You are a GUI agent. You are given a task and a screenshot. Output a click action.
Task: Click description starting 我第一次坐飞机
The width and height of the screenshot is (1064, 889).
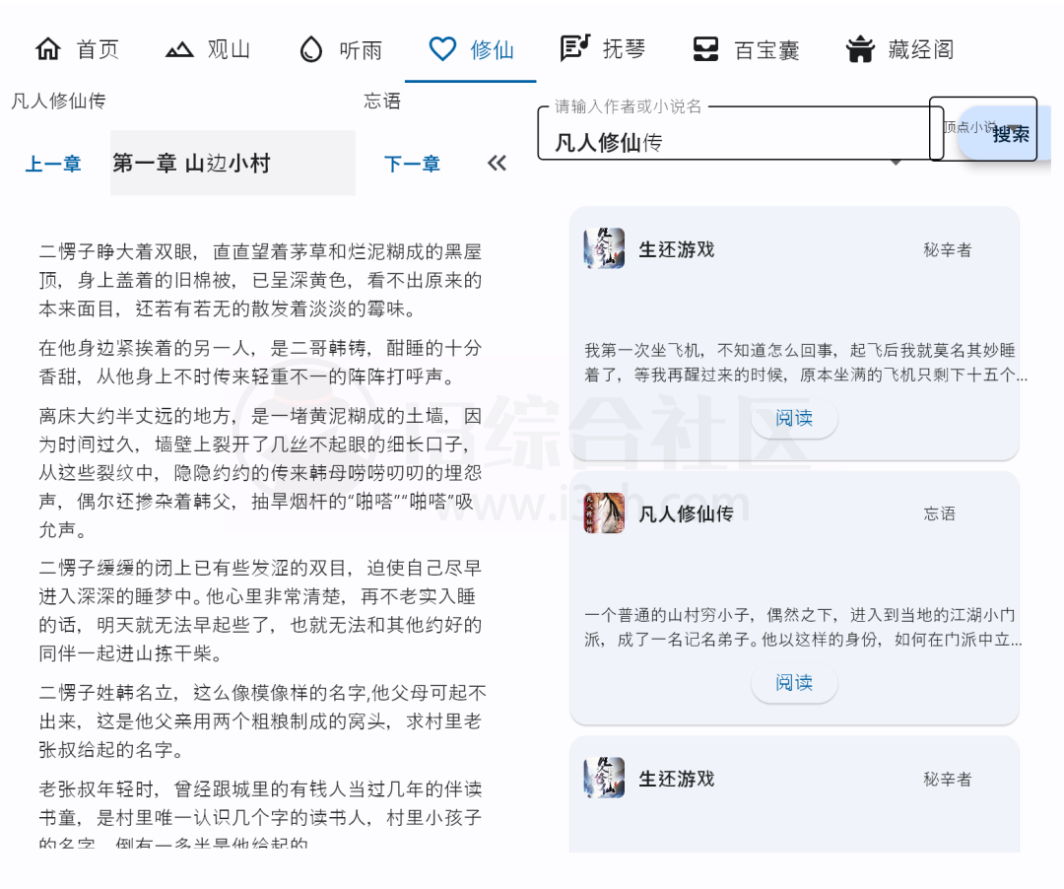pos(806,363)
